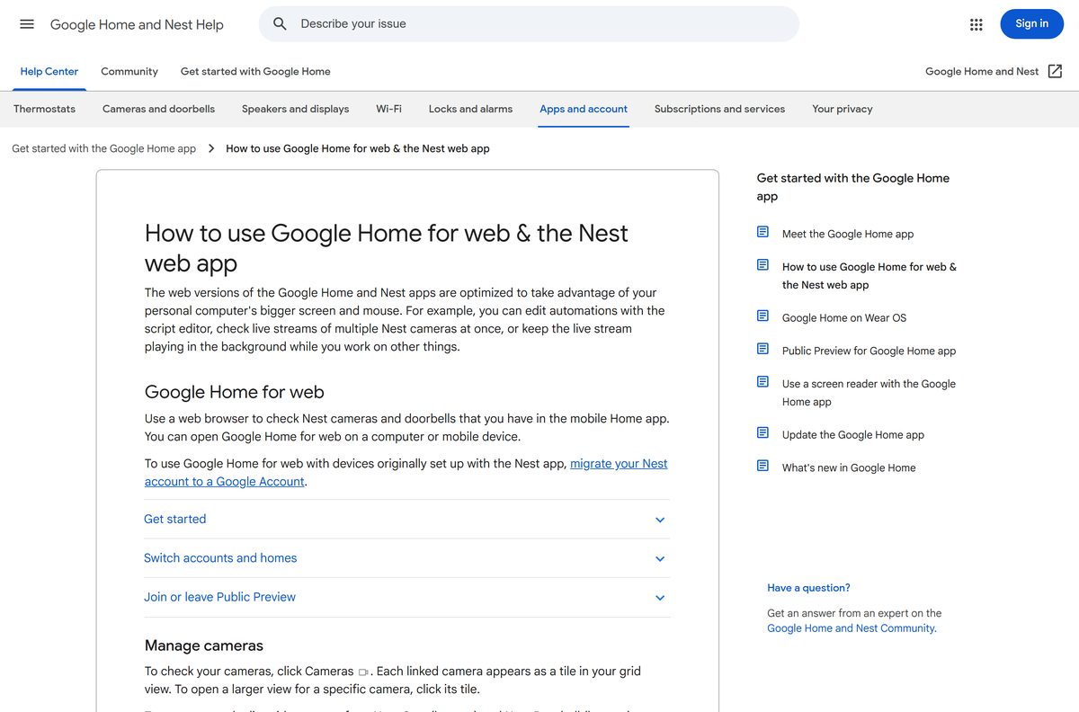Click chevron arrow on Get started row

(x=660, y=520)
